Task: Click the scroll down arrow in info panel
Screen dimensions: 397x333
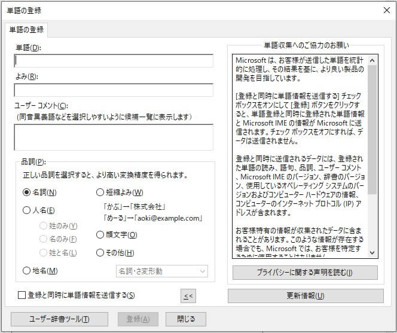Action: (372, 253)
